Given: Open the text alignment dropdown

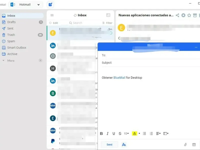Looking at the screenshot, I should pos(158,133).
